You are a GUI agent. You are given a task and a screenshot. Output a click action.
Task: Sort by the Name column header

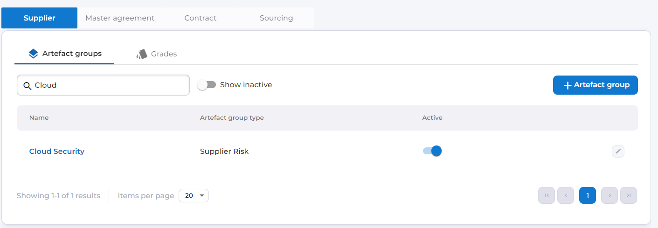pos(39,117)
